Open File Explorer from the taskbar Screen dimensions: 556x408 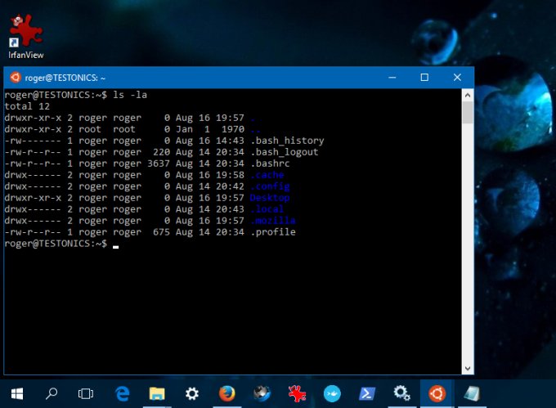pyautogui.click(x=157, y=393)
